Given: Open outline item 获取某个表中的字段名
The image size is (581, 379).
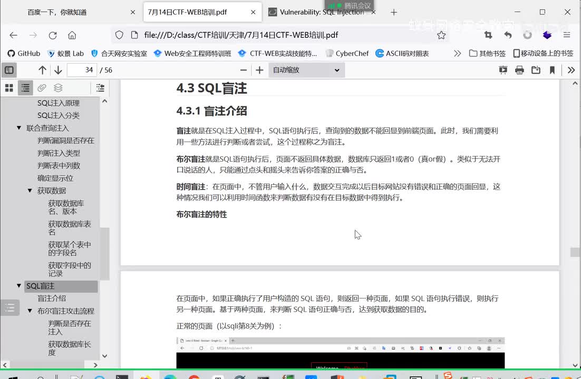Looking at the screenshot, I should click(x=69, y=248).
